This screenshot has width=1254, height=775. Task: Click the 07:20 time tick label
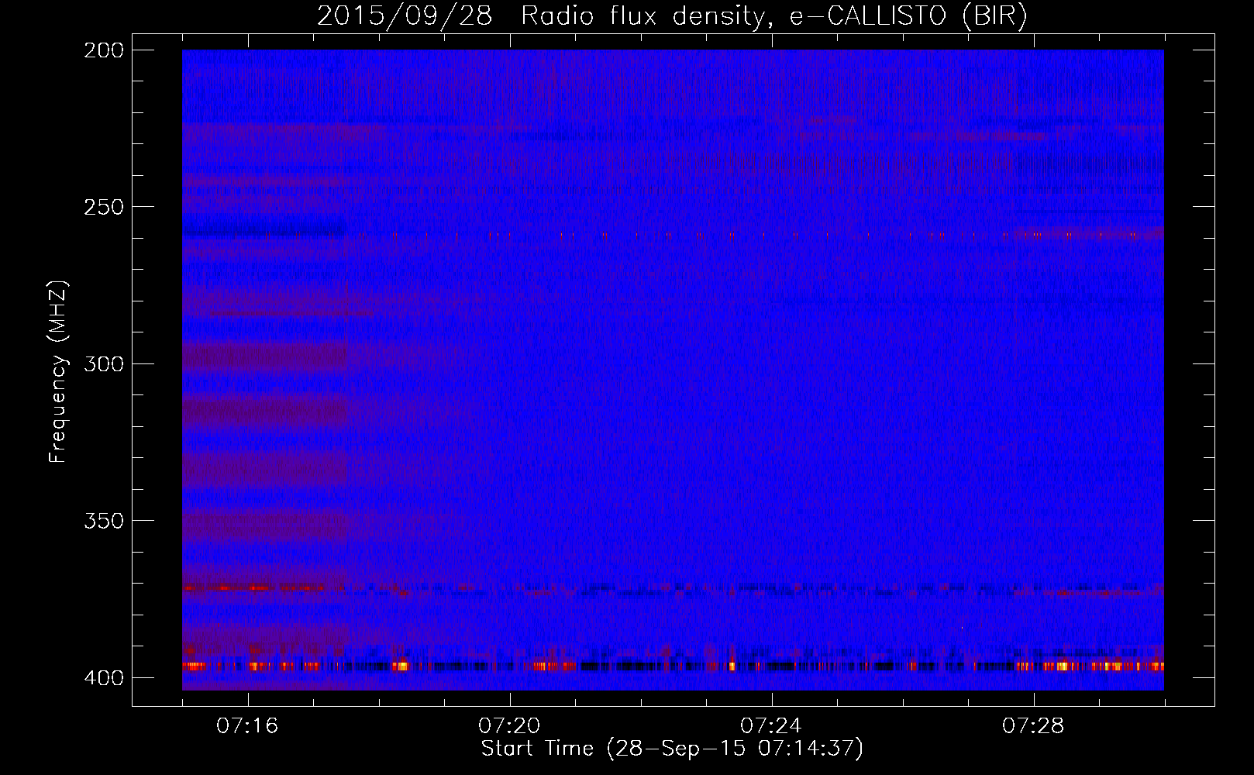coord(509,725)
